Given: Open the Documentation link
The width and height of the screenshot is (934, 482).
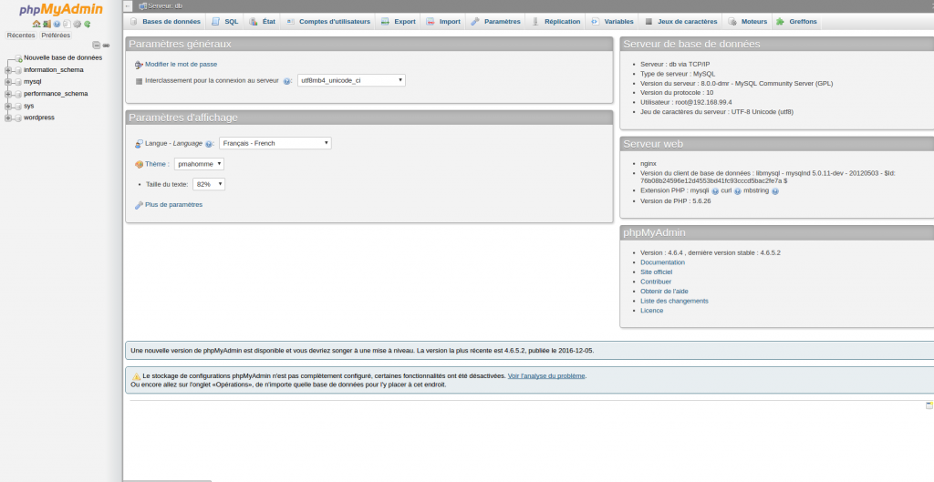Looking at the screenshot, I should (662, 262).
